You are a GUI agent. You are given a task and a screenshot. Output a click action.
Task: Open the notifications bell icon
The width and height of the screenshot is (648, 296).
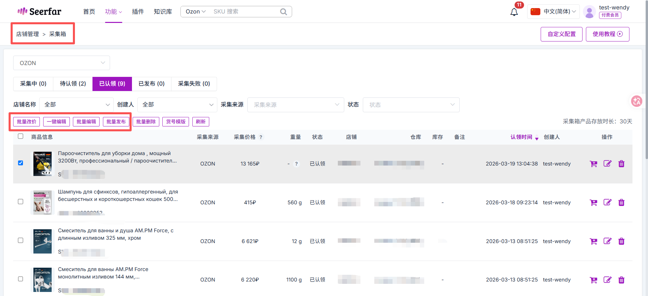[x=514, y=12]
